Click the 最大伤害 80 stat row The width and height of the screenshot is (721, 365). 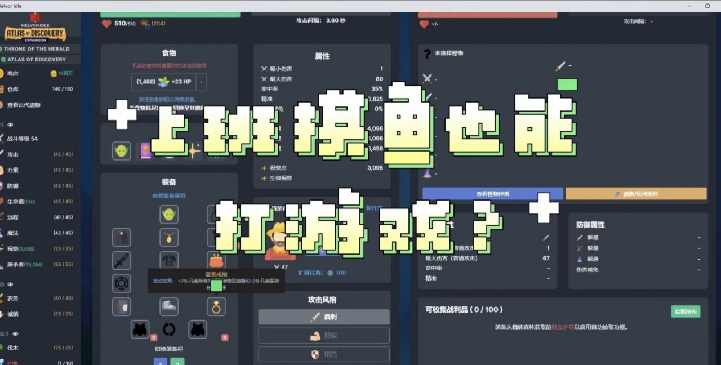[322, 79]
